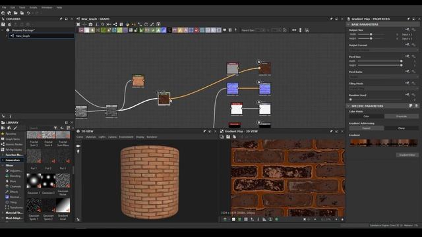Select New_Graph in the Explorer

[23, 36]
